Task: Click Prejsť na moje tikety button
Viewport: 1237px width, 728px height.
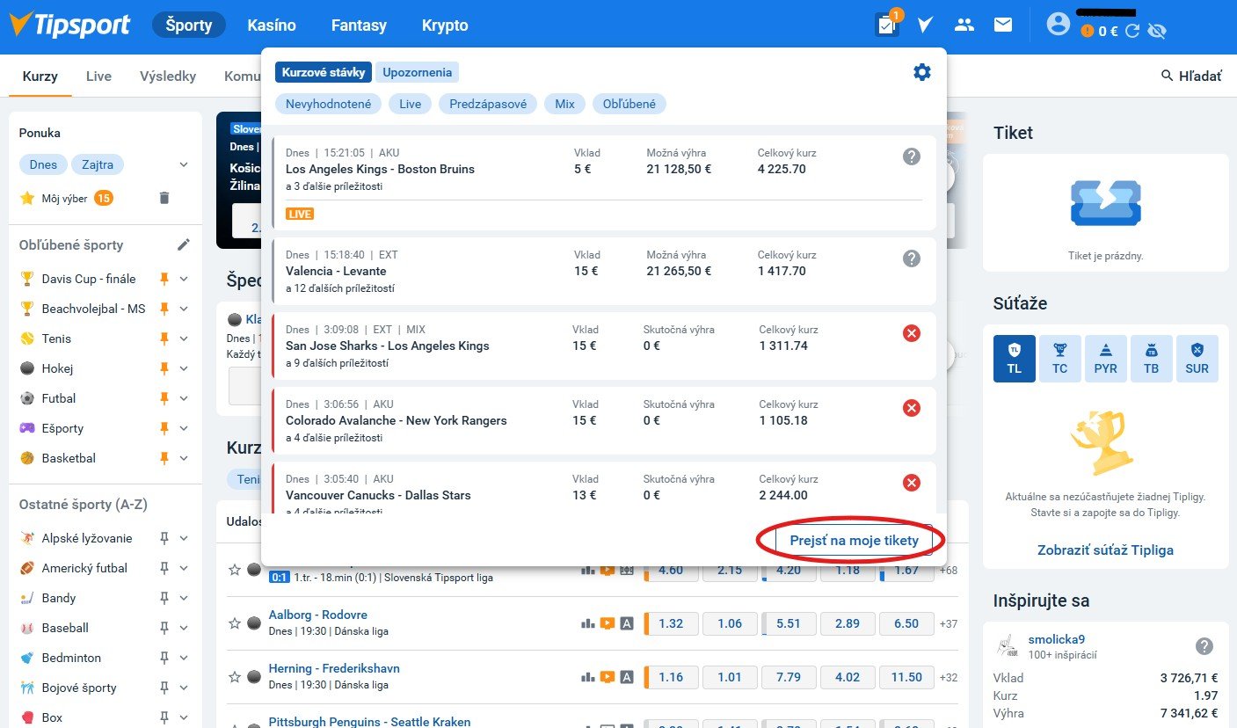Action: pyautogui.click(x=854, y=541)
